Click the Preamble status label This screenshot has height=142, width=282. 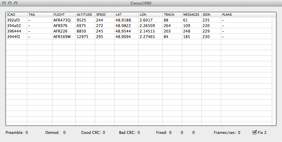click(x=15, y=133)
